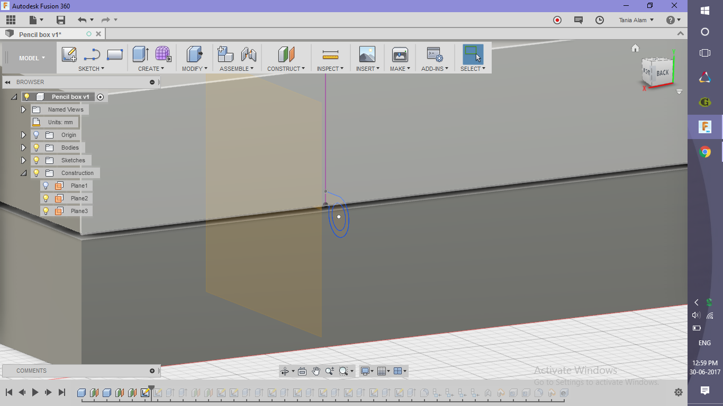Click the Joint icon

pyautogui.click(x=248, y=54)
